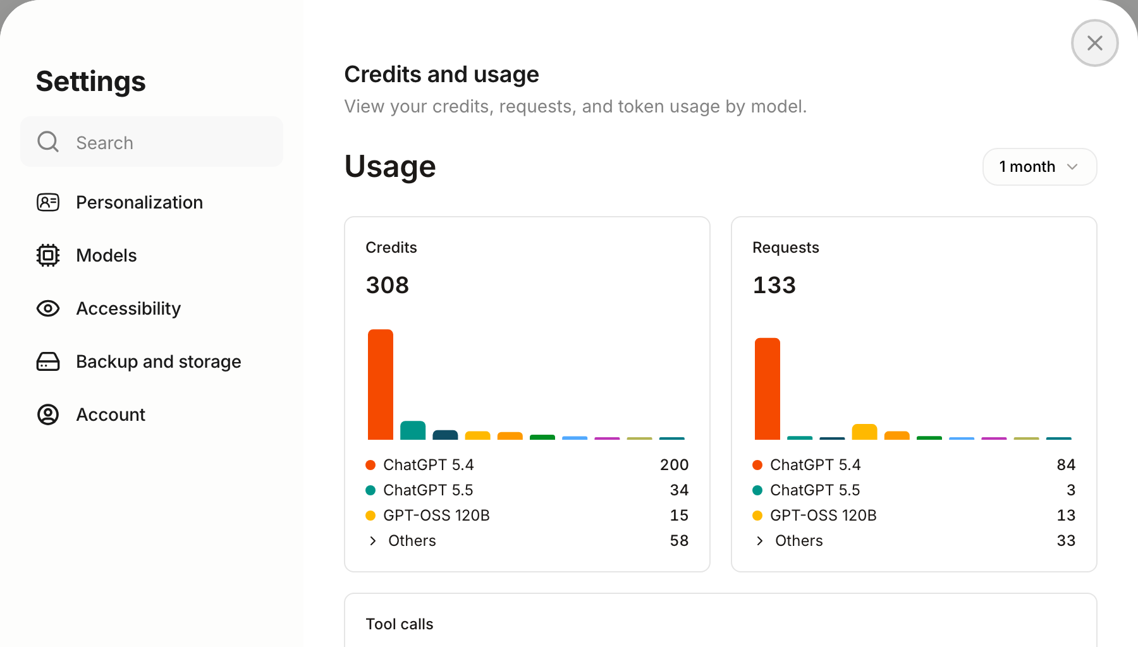Click the yellow GPT-OSS 120B dot in Requests legend
This screenshot has height=647, width=1138.
pos(757,516)
